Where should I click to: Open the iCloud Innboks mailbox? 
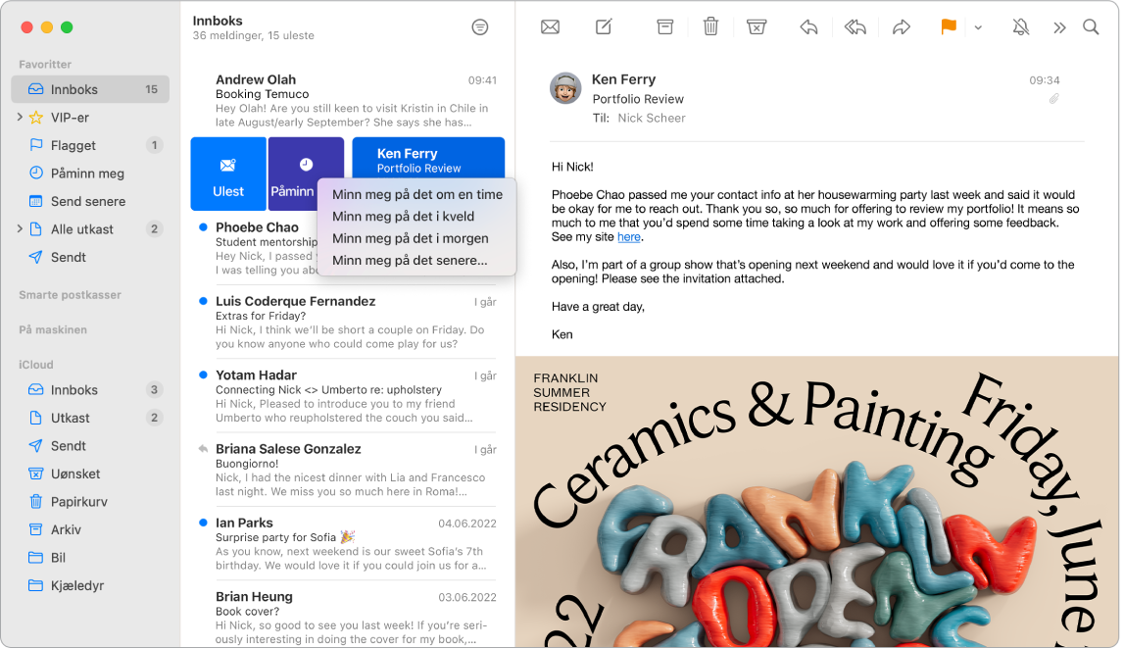coord(90,389)
